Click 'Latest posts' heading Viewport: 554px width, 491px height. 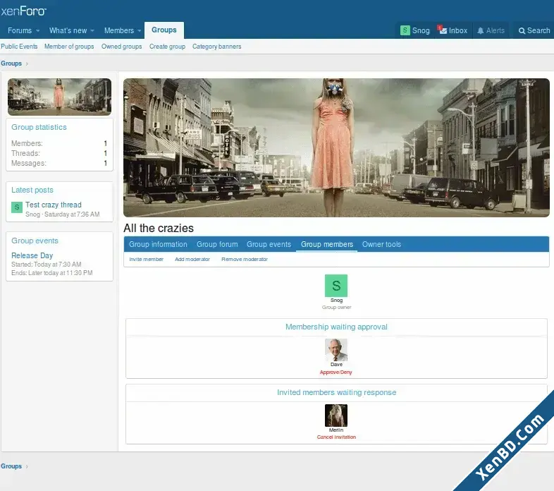coord(32,190)
